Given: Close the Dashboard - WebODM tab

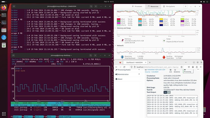Looking at the screenshot, I should 145,62.
